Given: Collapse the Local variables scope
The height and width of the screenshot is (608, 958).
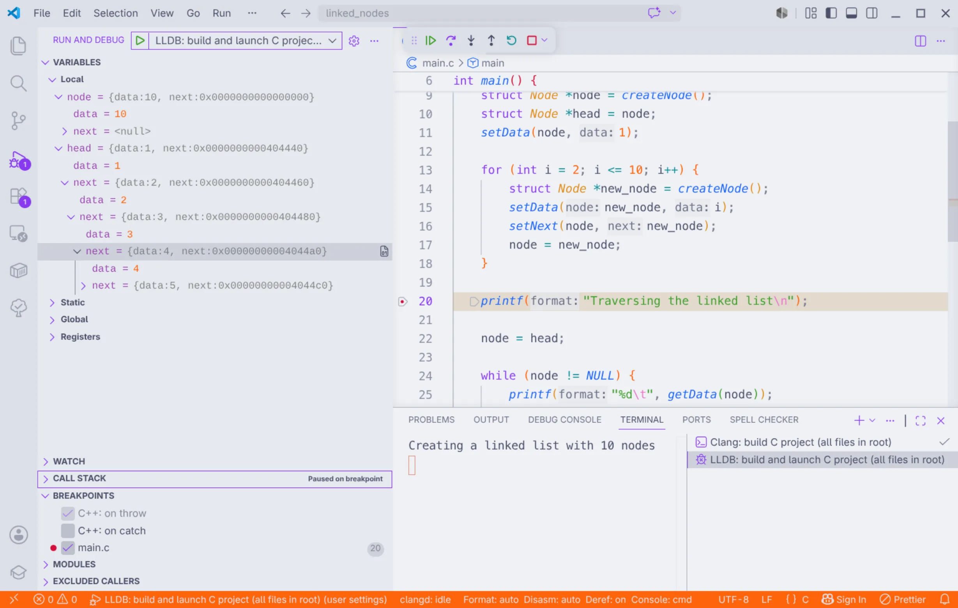Looking at the screenshot, I should (52, 80).
